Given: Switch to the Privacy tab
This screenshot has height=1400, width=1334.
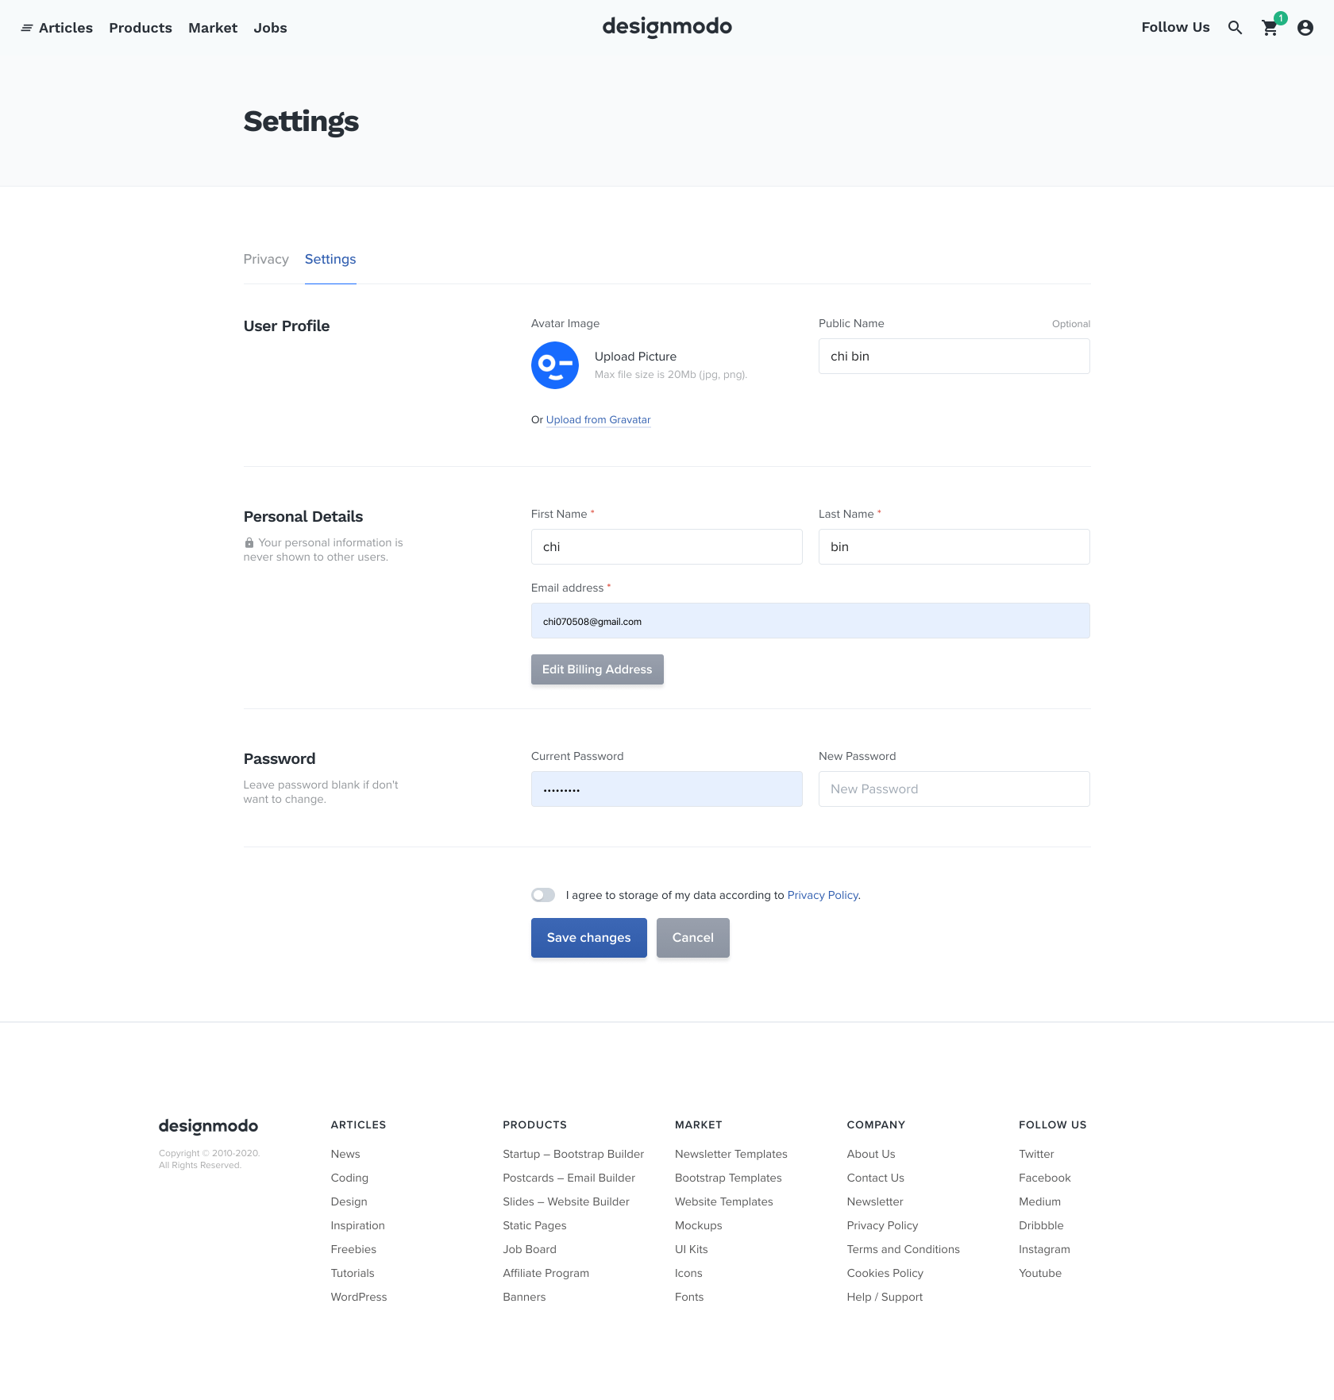Looking at the screenshot, I should tap(266, 259).
